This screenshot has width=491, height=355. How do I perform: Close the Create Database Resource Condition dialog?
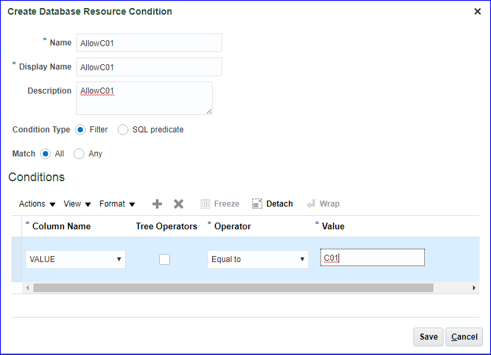tap(477, 11)
